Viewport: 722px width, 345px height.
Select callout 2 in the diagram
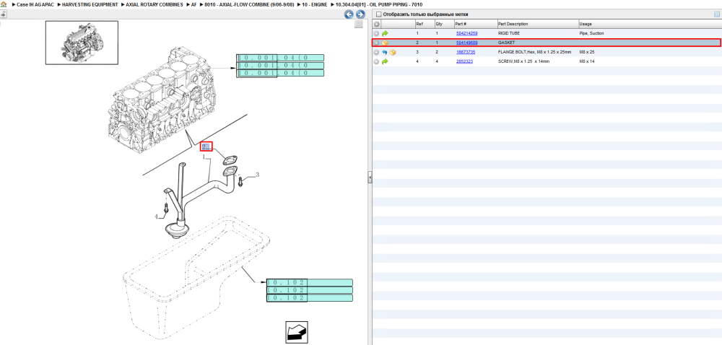click(206, 147)
